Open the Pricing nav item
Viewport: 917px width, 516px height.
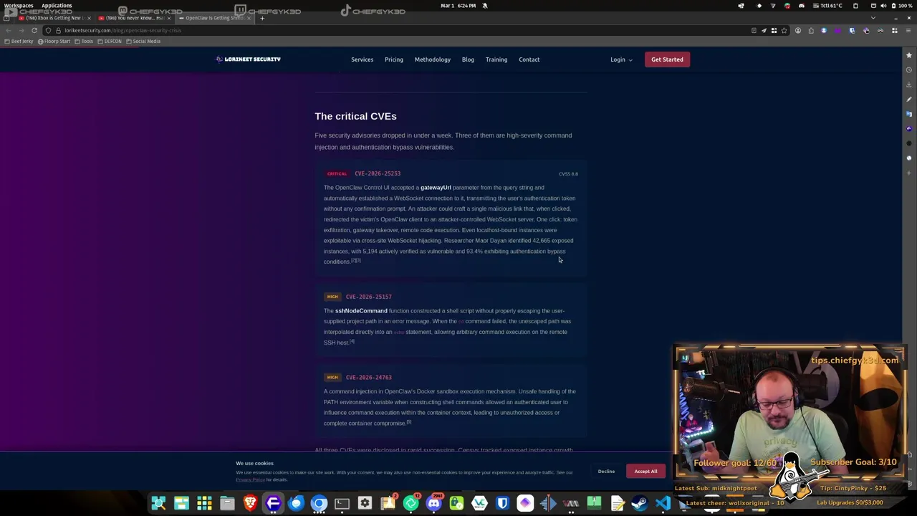point(393,59)
